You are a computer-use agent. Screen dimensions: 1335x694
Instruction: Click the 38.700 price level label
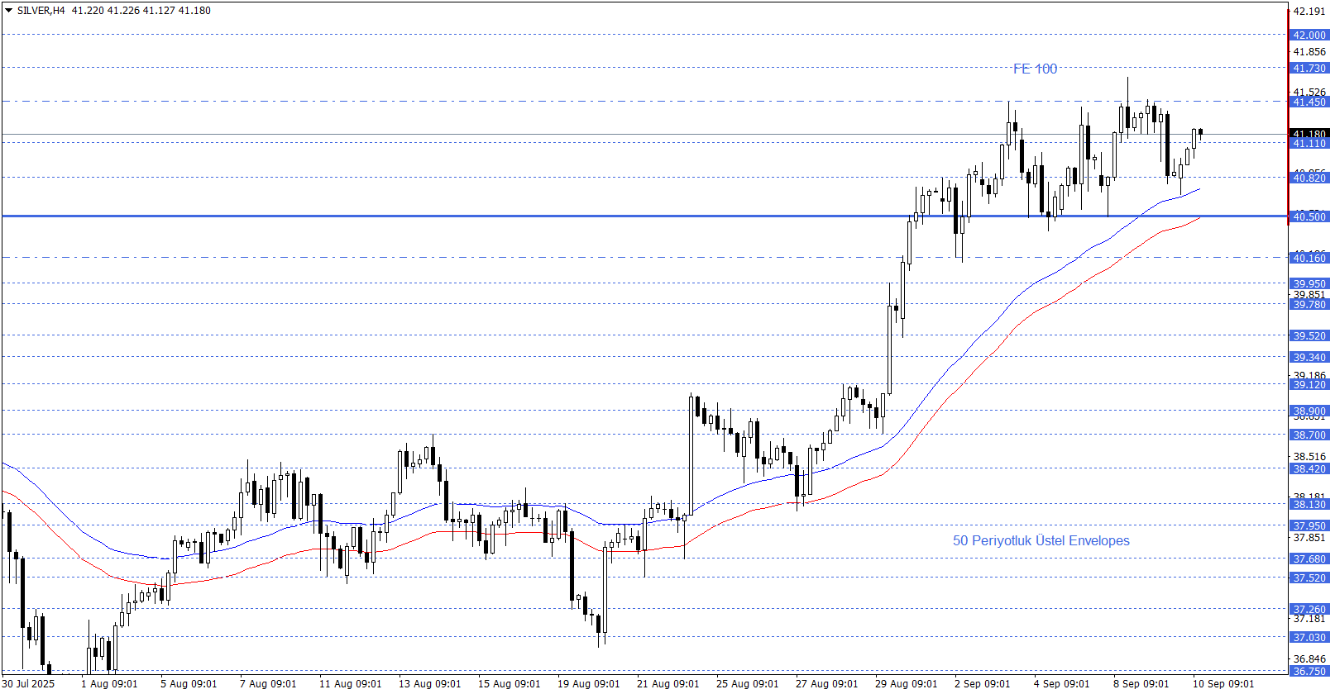click(x=1309, y=435)
